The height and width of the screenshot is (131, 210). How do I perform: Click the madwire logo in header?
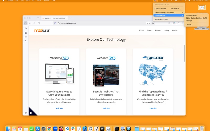(42, 30)
